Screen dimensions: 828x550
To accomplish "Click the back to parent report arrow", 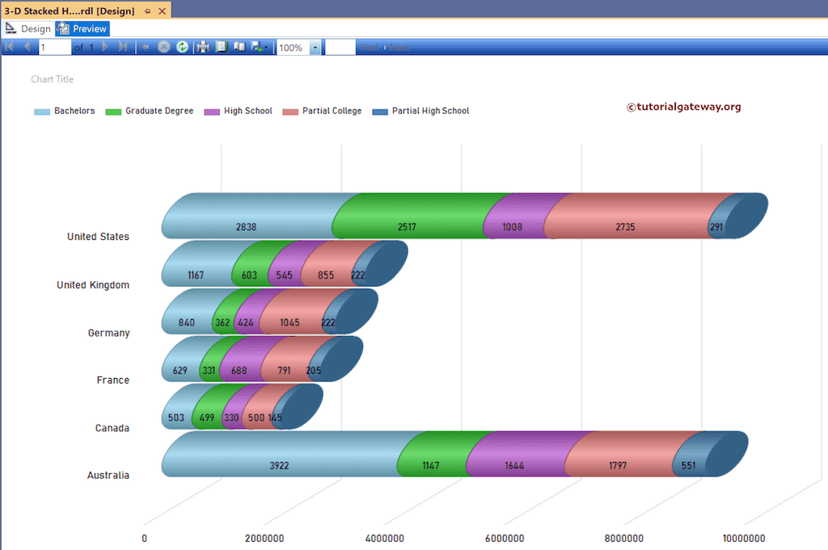I will click(x=146, y=46).
